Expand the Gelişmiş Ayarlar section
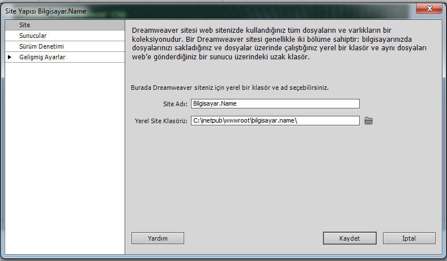The image size is (447, 261). (x=10, y=57)
